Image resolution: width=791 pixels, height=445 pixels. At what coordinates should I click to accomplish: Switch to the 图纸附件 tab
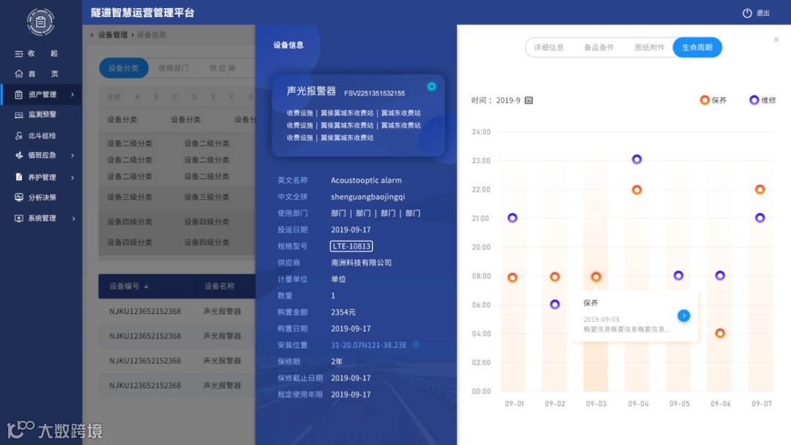click(649, 48)
